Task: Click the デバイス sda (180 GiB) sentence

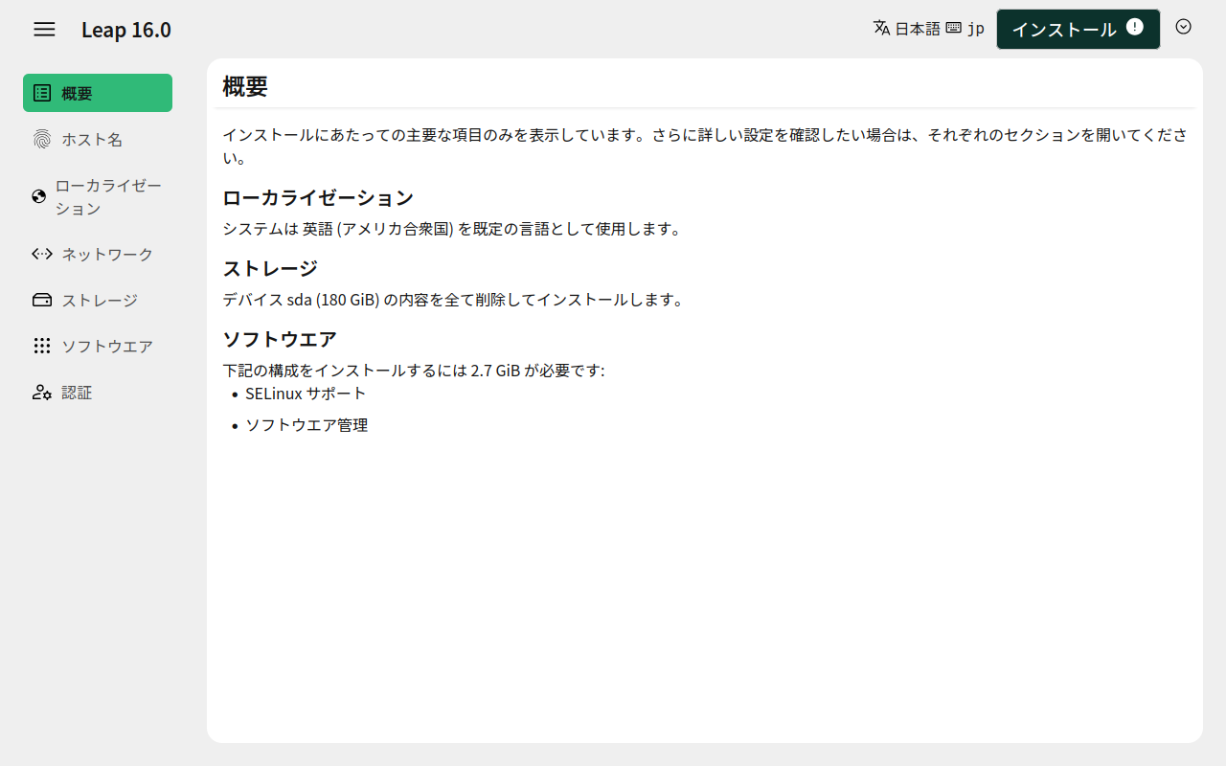Action: tap(454, 300)
